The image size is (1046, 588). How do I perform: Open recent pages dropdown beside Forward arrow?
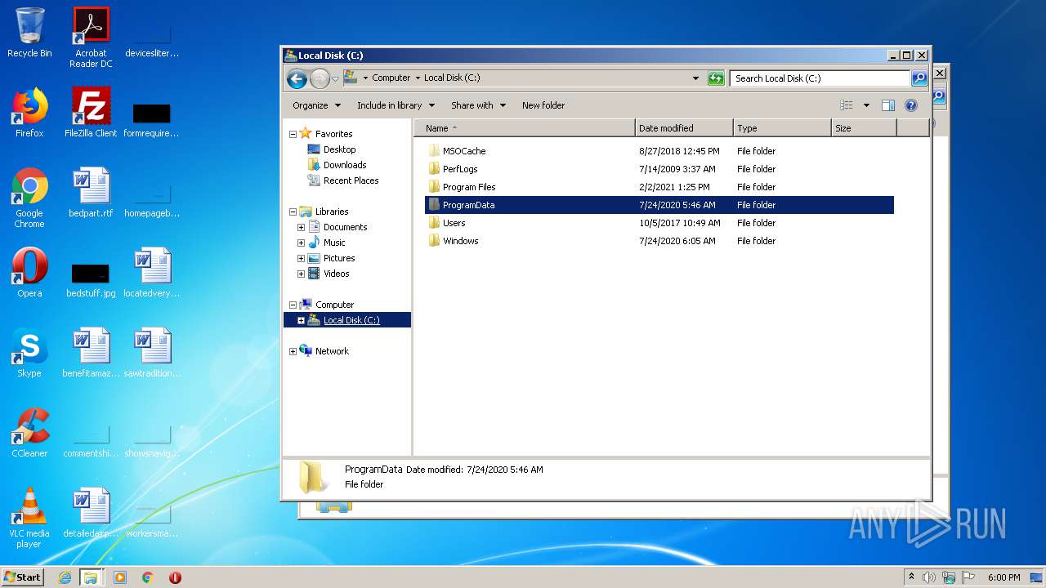(x=335, y=79)
